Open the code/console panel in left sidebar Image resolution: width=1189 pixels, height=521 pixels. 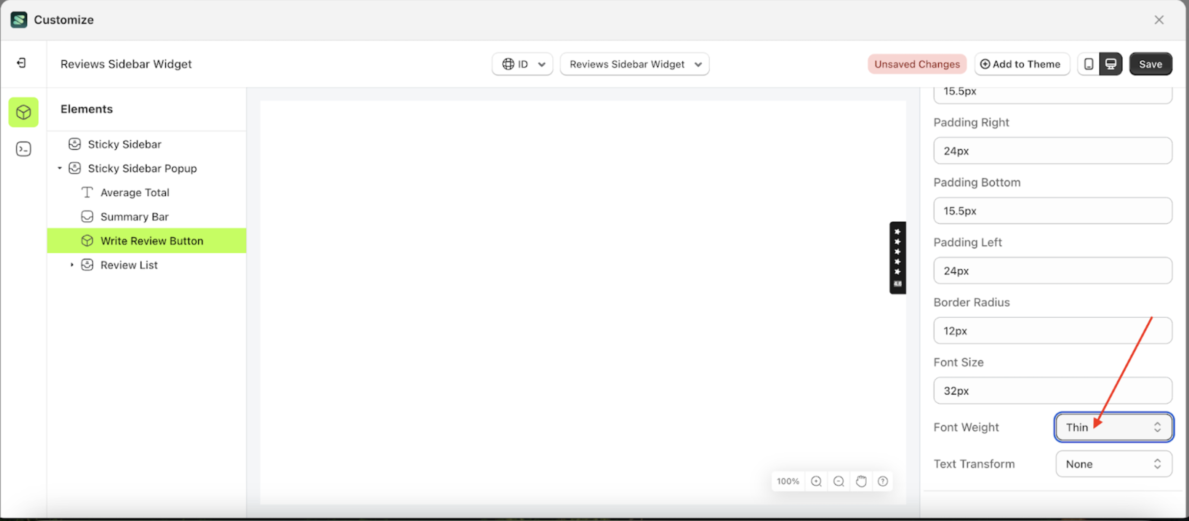pos(23,149)
